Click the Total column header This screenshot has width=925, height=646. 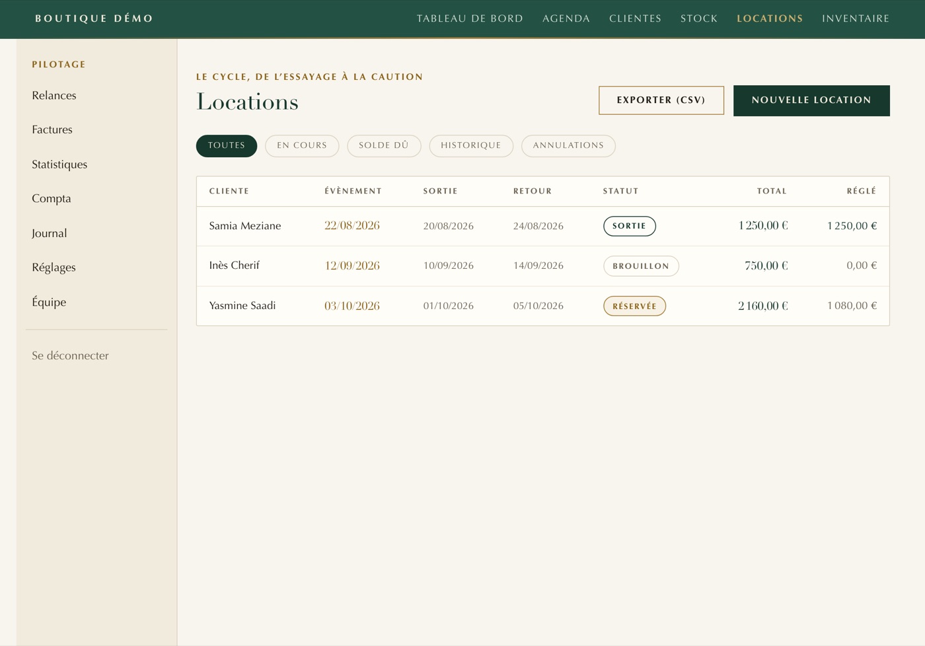coord(772,191)
